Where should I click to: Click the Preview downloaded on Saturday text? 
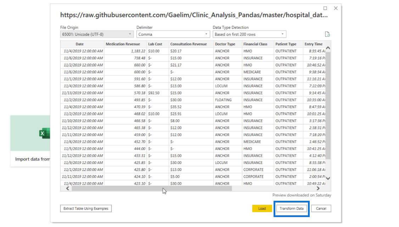point(302,195)
